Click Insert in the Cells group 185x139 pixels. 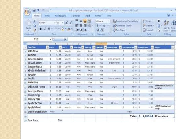[148, 21]
